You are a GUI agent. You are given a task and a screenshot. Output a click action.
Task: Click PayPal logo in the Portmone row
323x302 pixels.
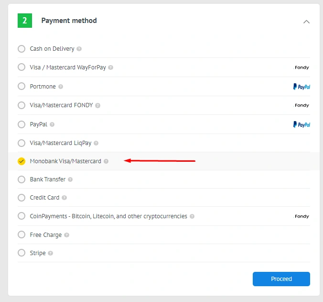[301, 87]
